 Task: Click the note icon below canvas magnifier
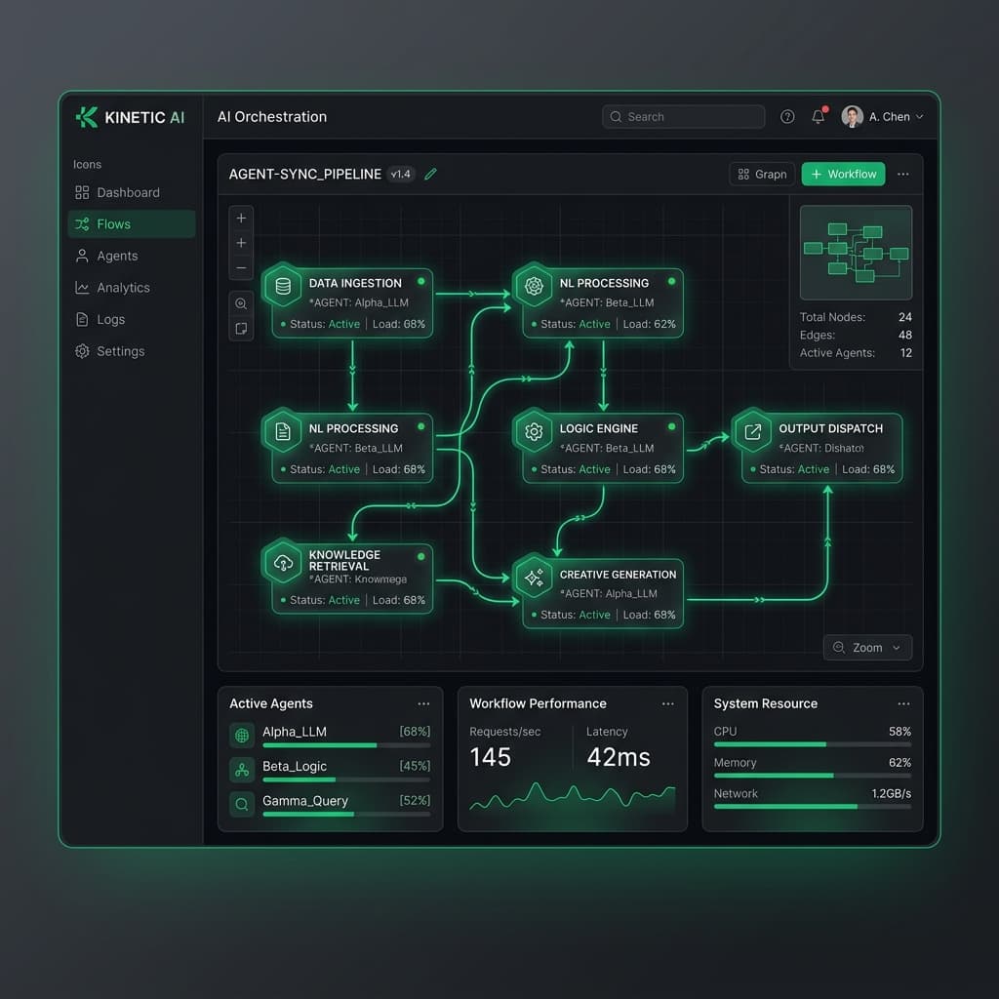pyautogui.click(x=242, y=329)
